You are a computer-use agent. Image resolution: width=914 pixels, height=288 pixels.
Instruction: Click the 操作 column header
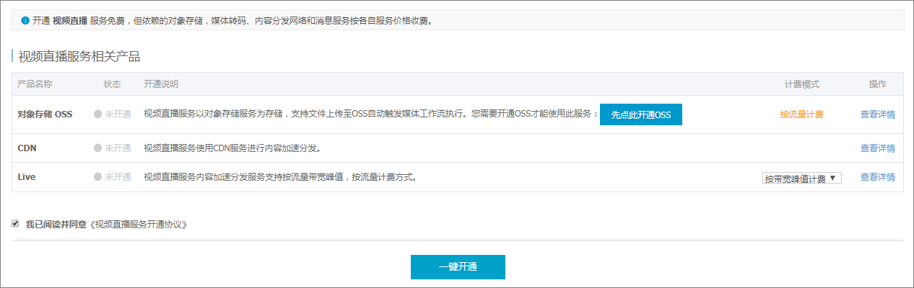(x=877, y=84)
